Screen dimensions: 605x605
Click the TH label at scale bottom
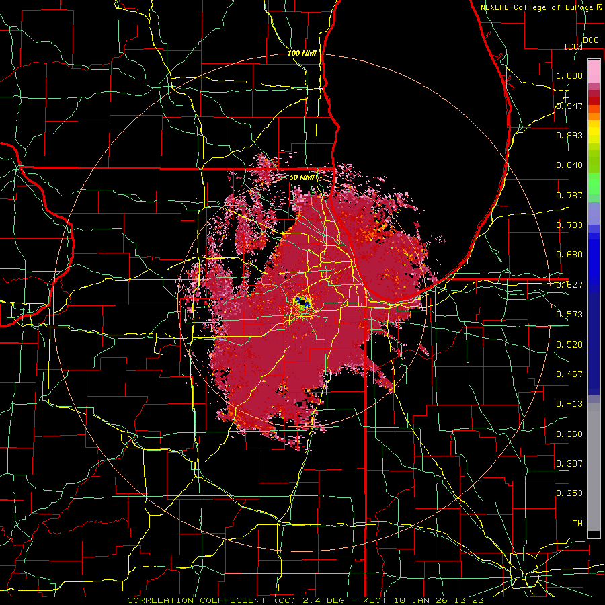click(x=577, y=523)
